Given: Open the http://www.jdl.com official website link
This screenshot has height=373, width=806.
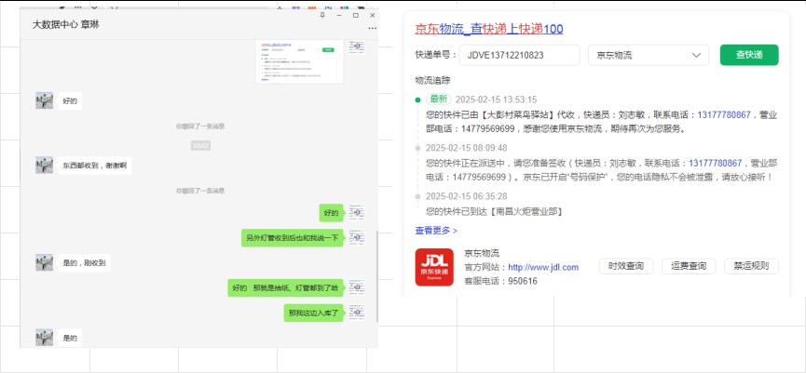Looking at the screenshot, I should [543, 267].
